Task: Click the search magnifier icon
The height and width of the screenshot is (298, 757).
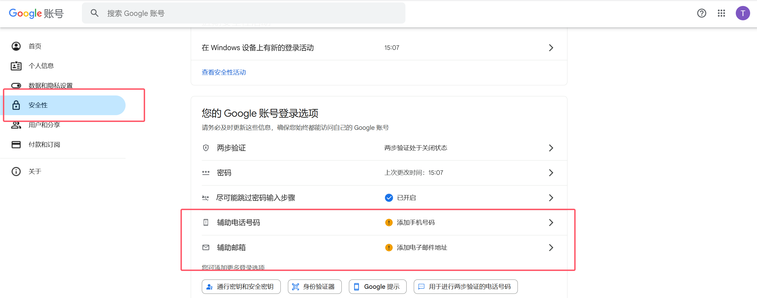Action: tap(94, 13)
